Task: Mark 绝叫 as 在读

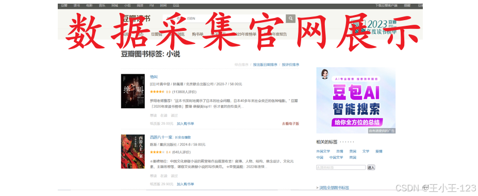Action: pos(163,116)
